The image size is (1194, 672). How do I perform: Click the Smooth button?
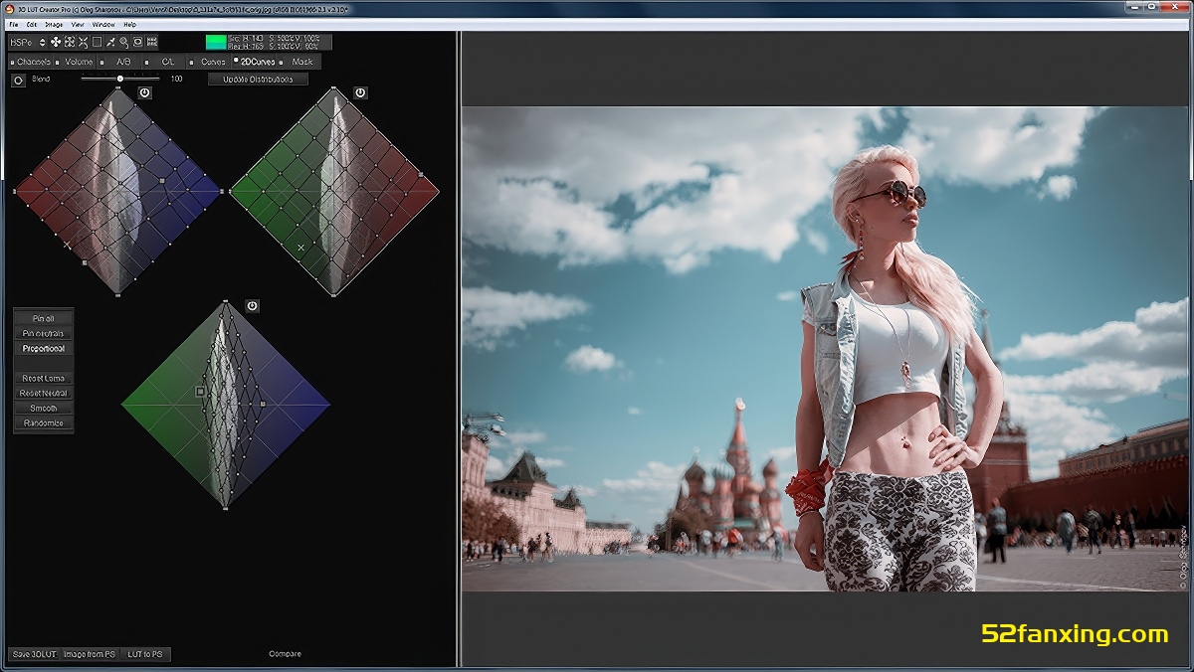(x=44, y=408)
